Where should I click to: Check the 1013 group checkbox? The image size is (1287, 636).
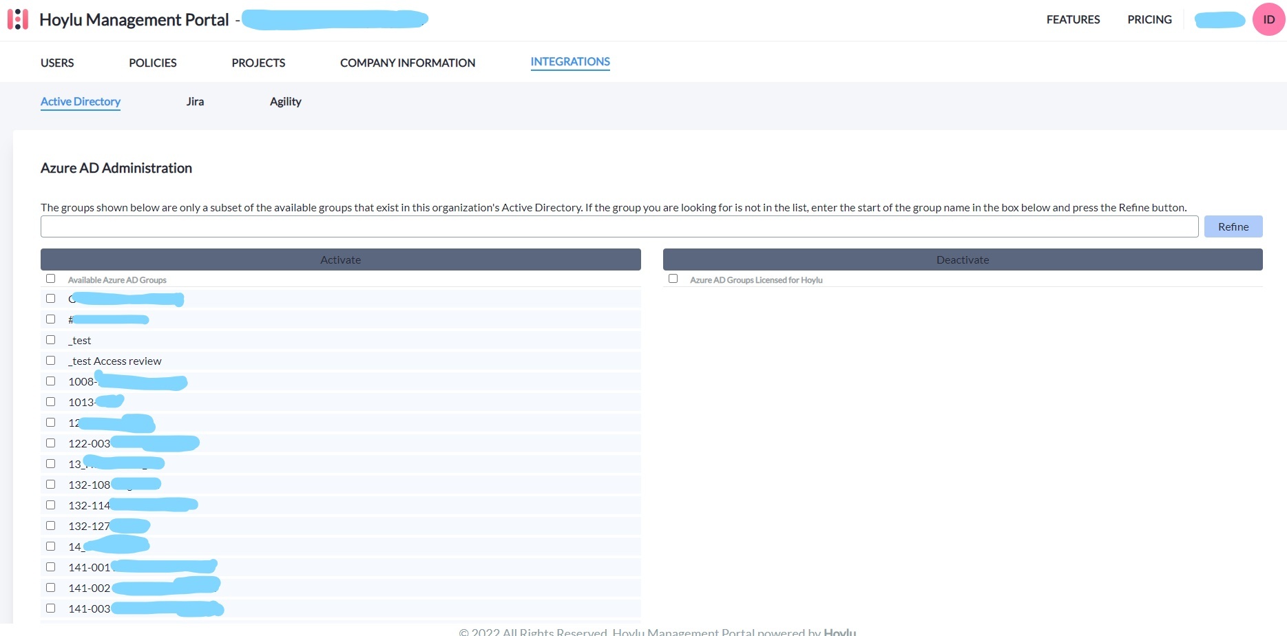[x=50, y=402]
